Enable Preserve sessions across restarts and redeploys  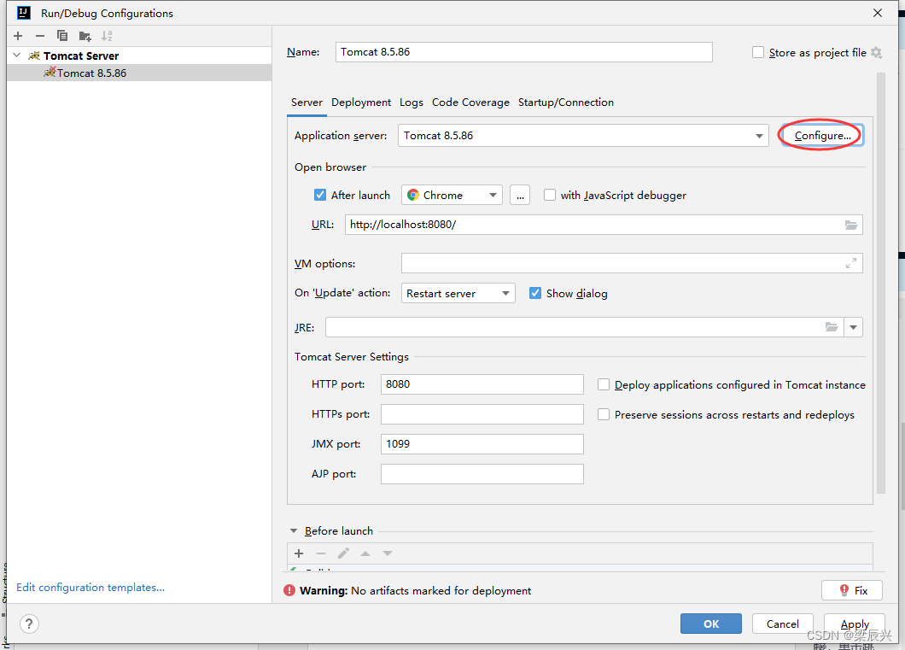click(x=603, y=414)
